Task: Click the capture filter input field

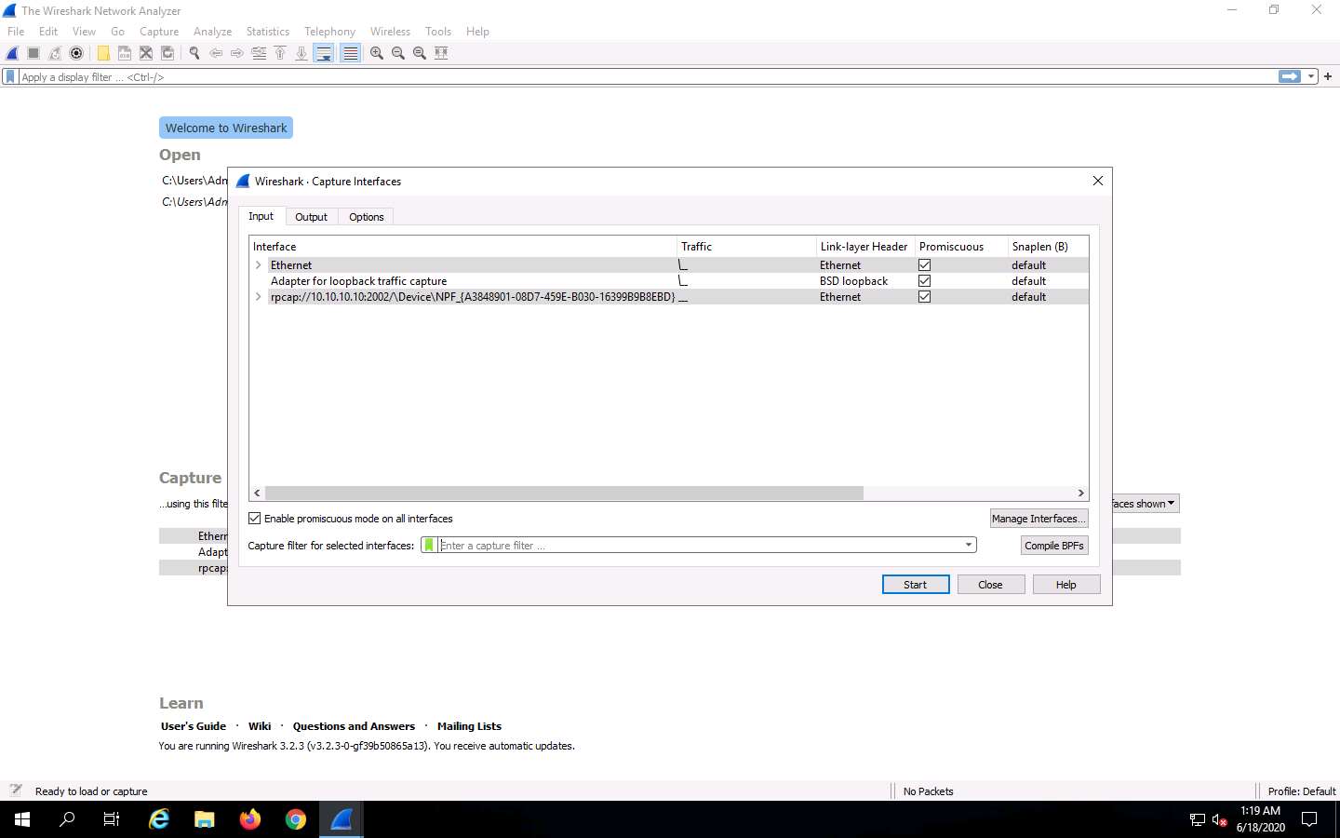Action: coord(698,546)
